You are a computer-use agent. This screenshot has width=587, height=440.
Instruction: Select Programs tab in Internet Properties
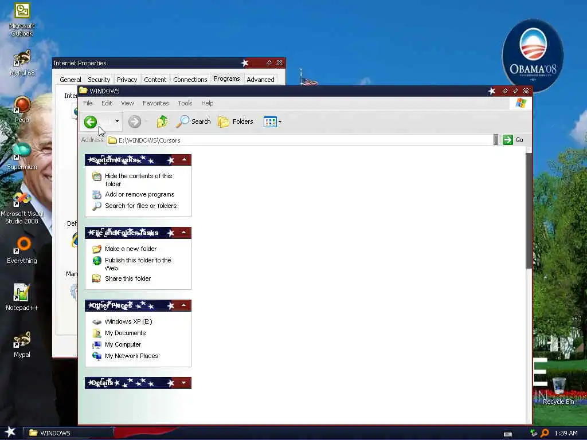pyautogui.click(x=227, y=78)
